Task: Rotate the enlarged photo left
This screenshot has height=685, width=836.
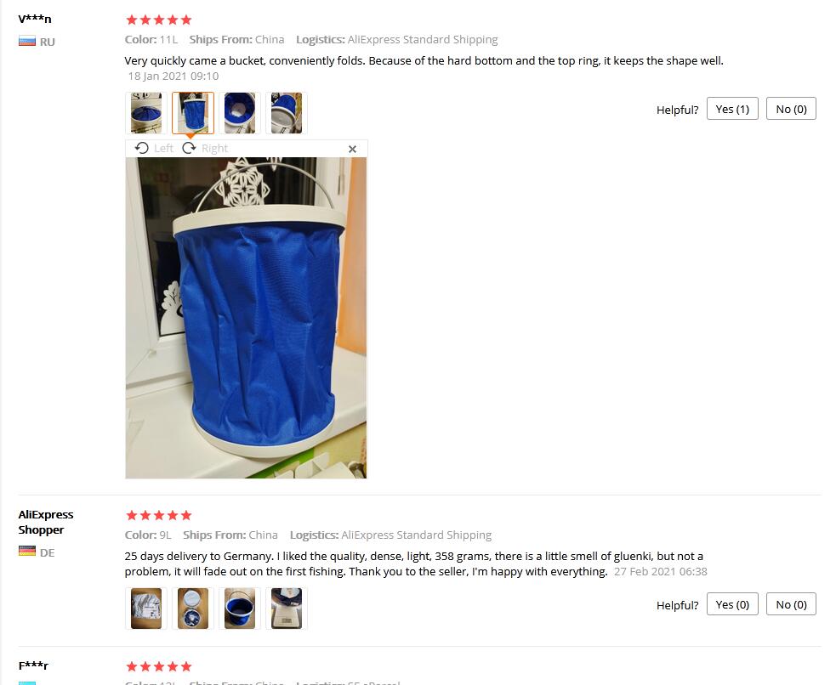Action: coord(154,148)
